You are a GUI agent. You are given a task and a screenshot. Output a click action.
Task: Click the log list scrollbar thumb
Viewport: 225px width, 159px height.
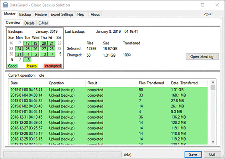click(213, 87)
